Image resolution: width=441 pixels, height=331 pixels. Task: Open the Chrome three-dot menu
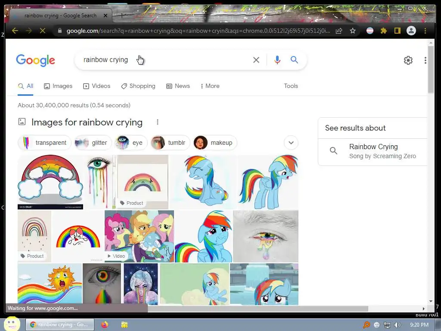point(425,31)
